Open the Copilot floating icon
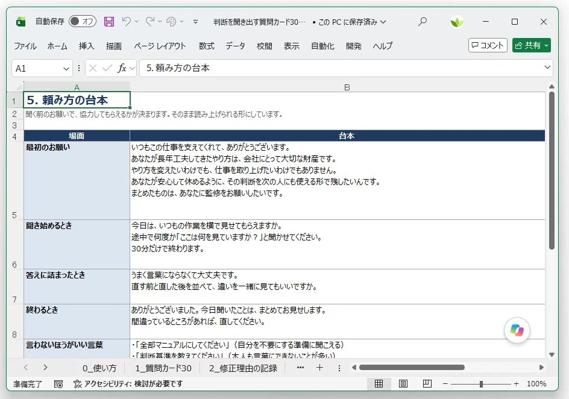Viewport: 569px width, 399px height. pyautogui.click(x=517, y=330)
